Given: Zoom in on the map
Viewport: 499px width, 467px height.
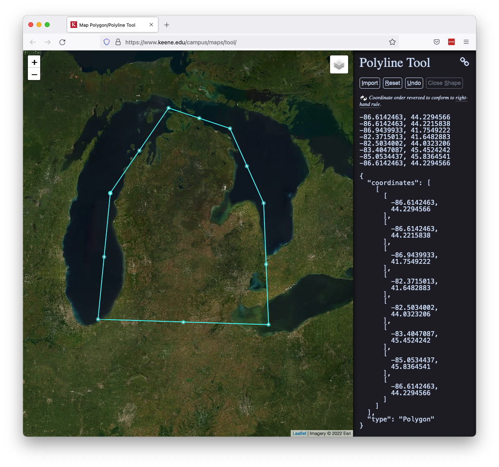Looking at the screenshot, I should coord(34,62).
